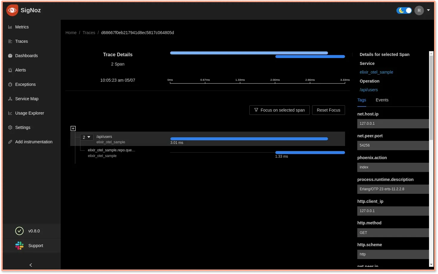Click the Usage Explorer line chart icon
Image resolution: width=438 pixels, height=274 pixels.
tap(10, 113)
